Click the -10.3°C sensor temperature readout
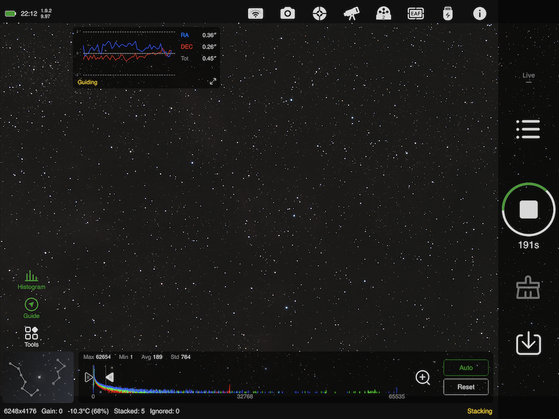The height and width of the screenshot is (419, 559). pyautogui.click(x=88, y=411)
